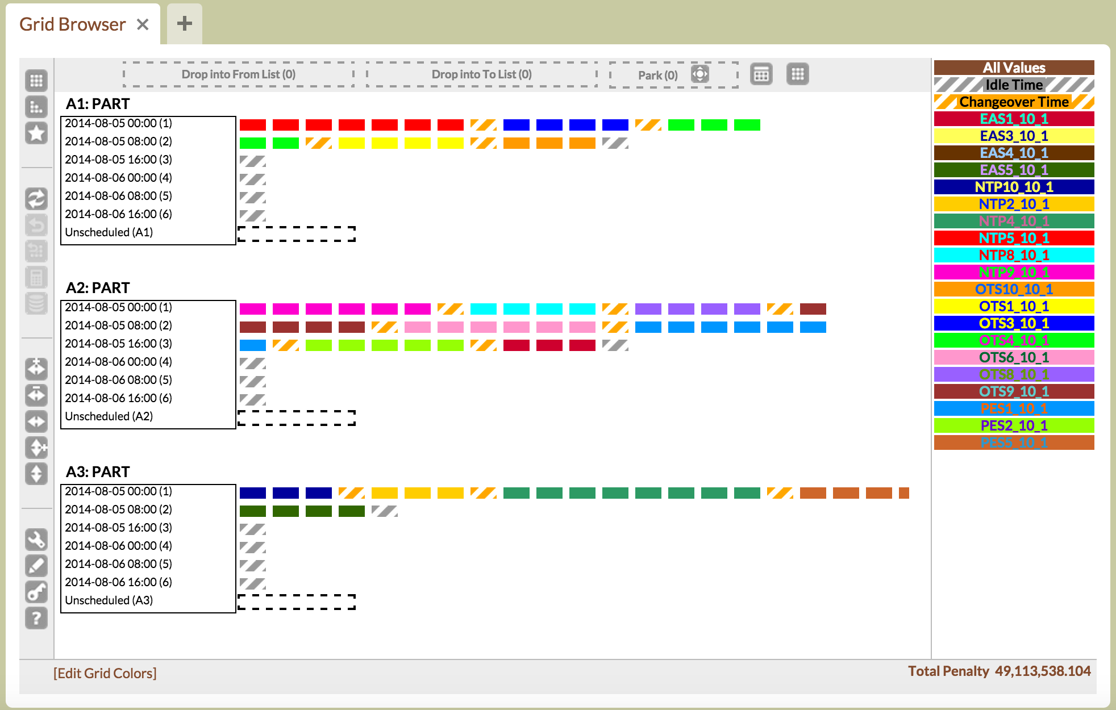
Task: Click the target icon beside Park (0)
Action: tap(700, 74)
